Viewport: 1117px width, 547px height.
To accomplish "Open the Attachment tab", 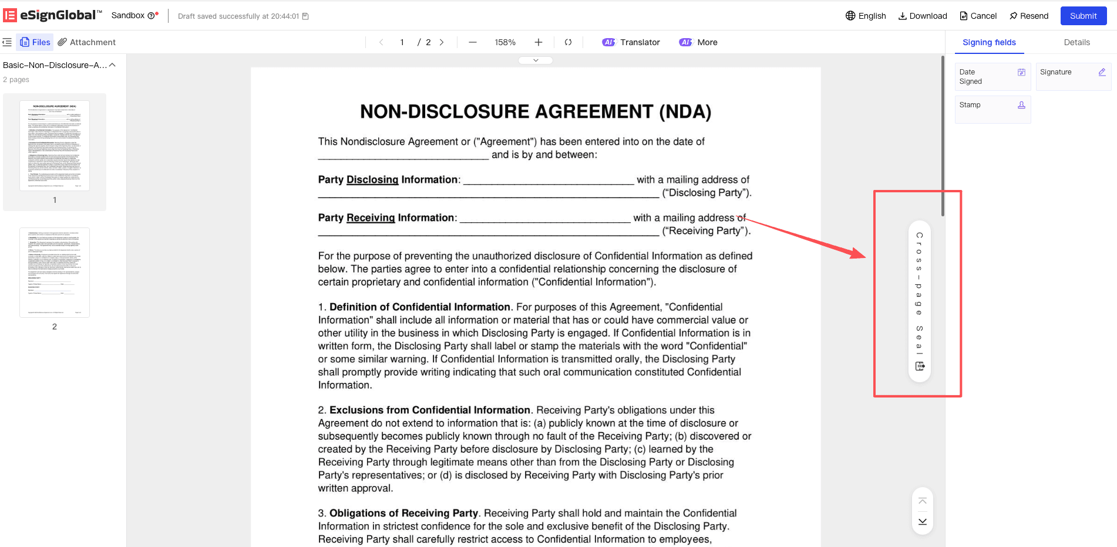I will [x=87, y=42].
